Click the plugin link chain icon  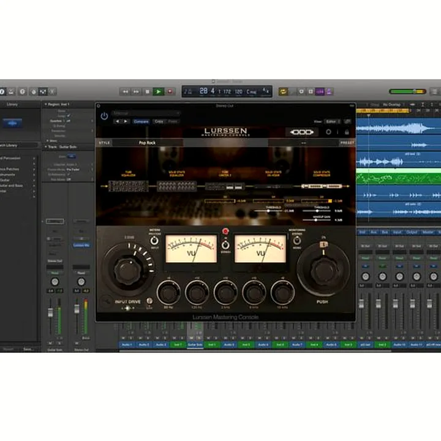[348, 121]
